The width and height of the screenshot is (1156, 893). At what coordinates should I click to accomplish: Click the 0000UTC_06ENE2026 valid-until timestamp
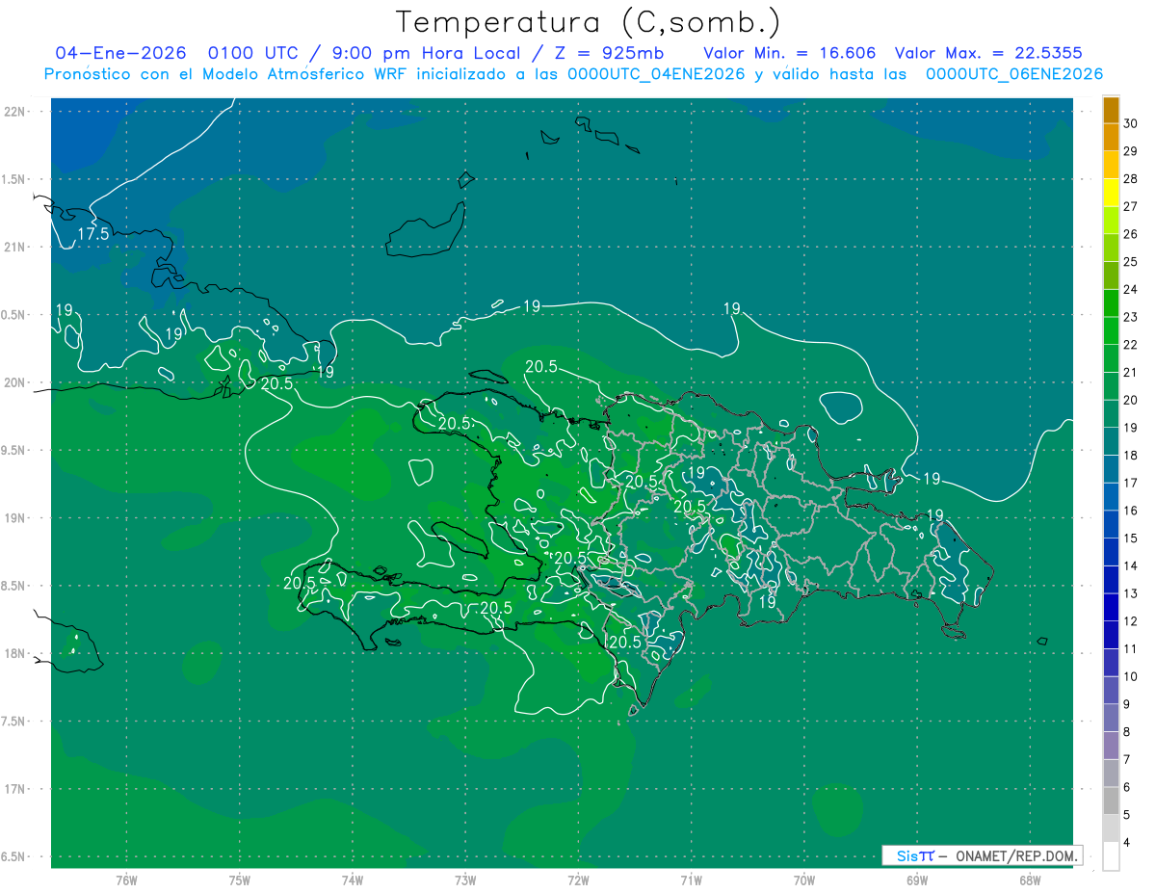[1014, 74]
